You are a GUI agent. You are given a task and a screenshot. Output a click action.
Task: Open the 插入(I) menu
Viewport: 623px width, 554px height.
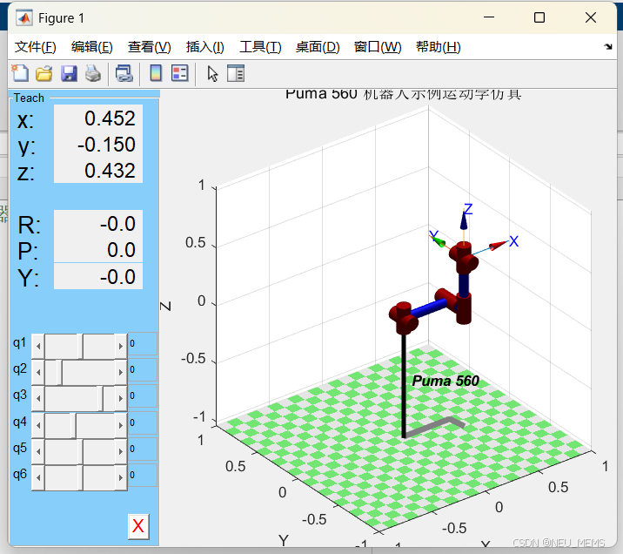pyautogui.click(x=205, y=47)
